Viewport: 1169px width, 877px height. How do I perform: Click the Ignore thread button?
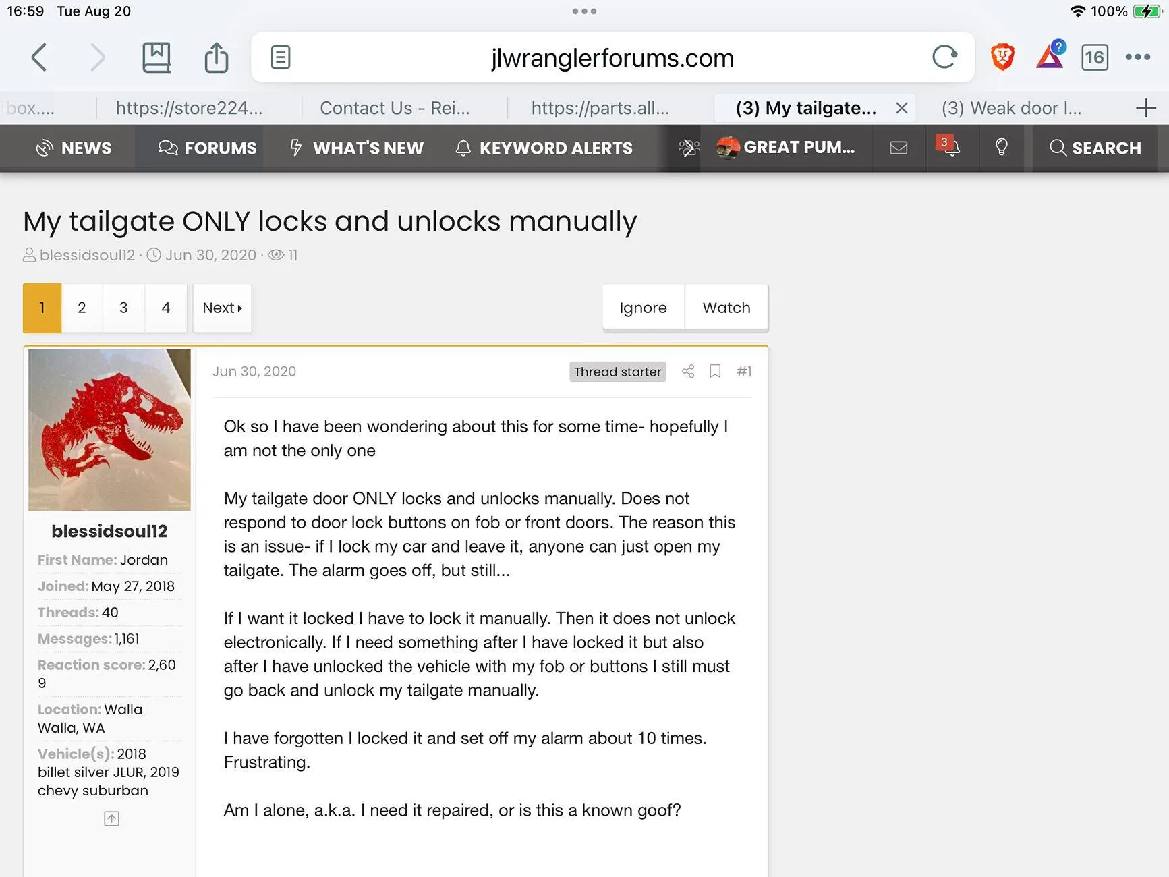click(644, 308)
